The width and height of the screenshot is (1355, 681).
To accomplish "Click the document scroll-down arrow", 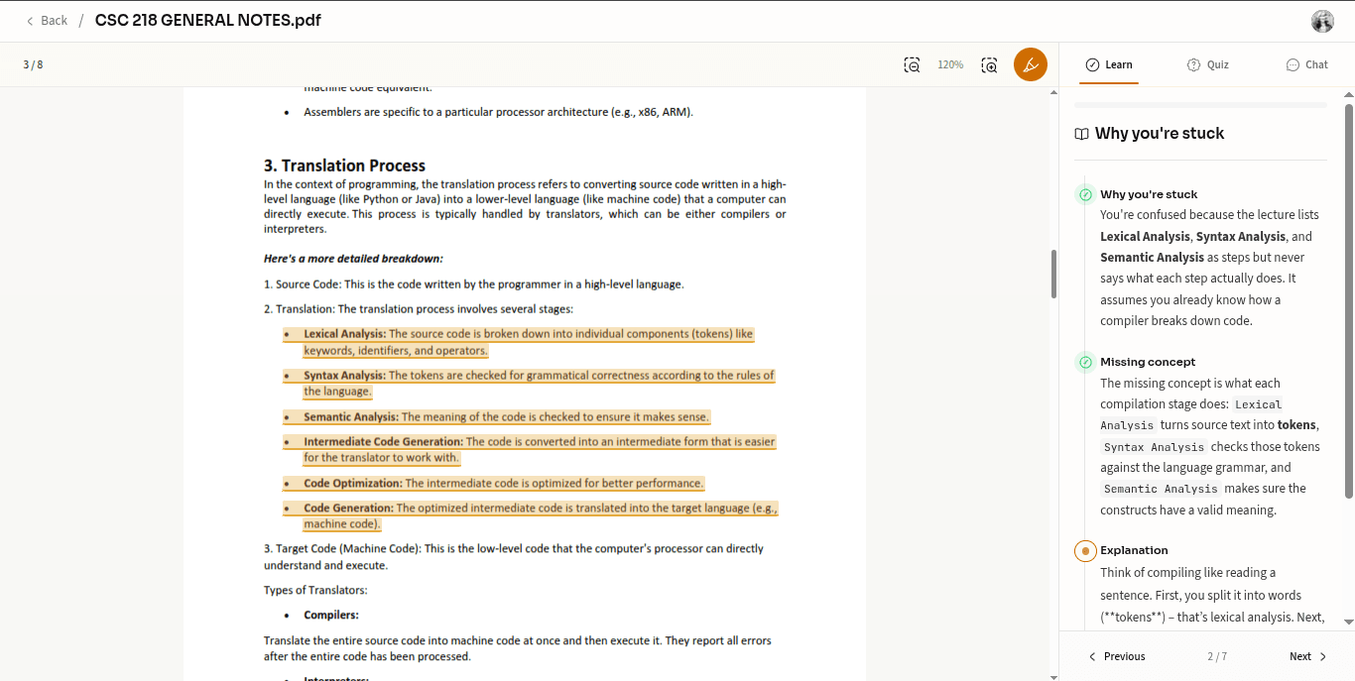I will 1053,676.
